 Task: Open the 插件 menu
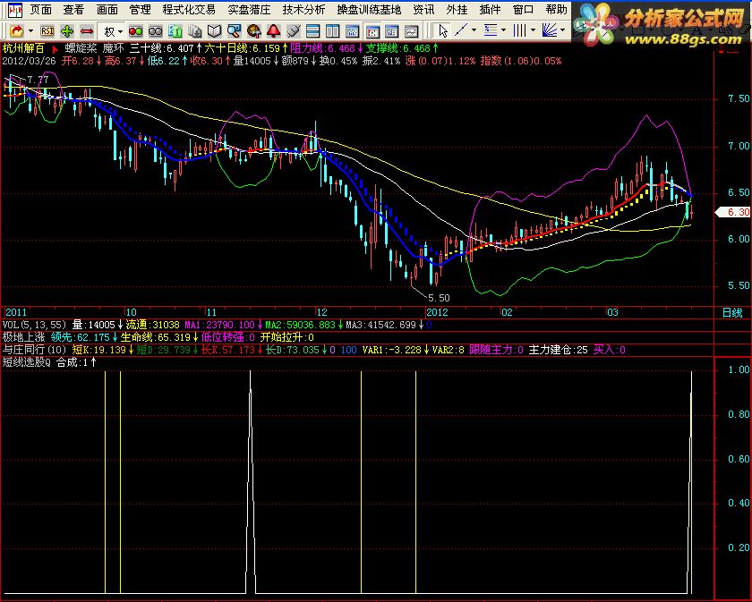(491, 10)
